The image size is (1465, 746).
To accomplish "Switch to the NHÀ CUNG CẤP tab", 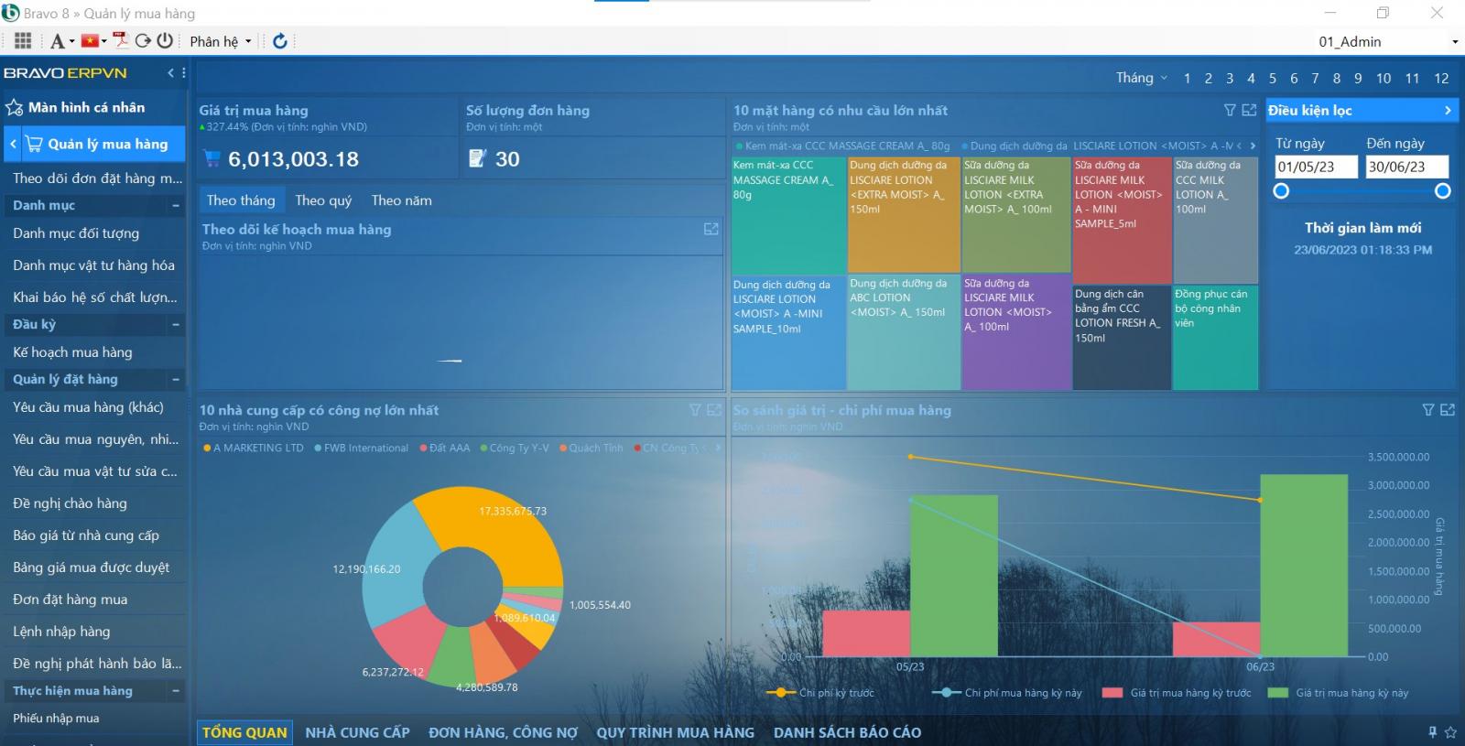I will pyautogui.click(x=357, y=732).
